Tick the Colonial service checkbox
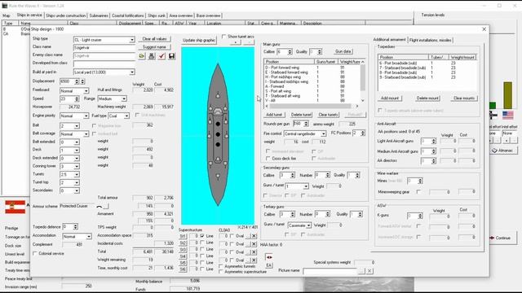Image resolution: width=522 pixels, height=293 pixels. [x=35, y=253]
